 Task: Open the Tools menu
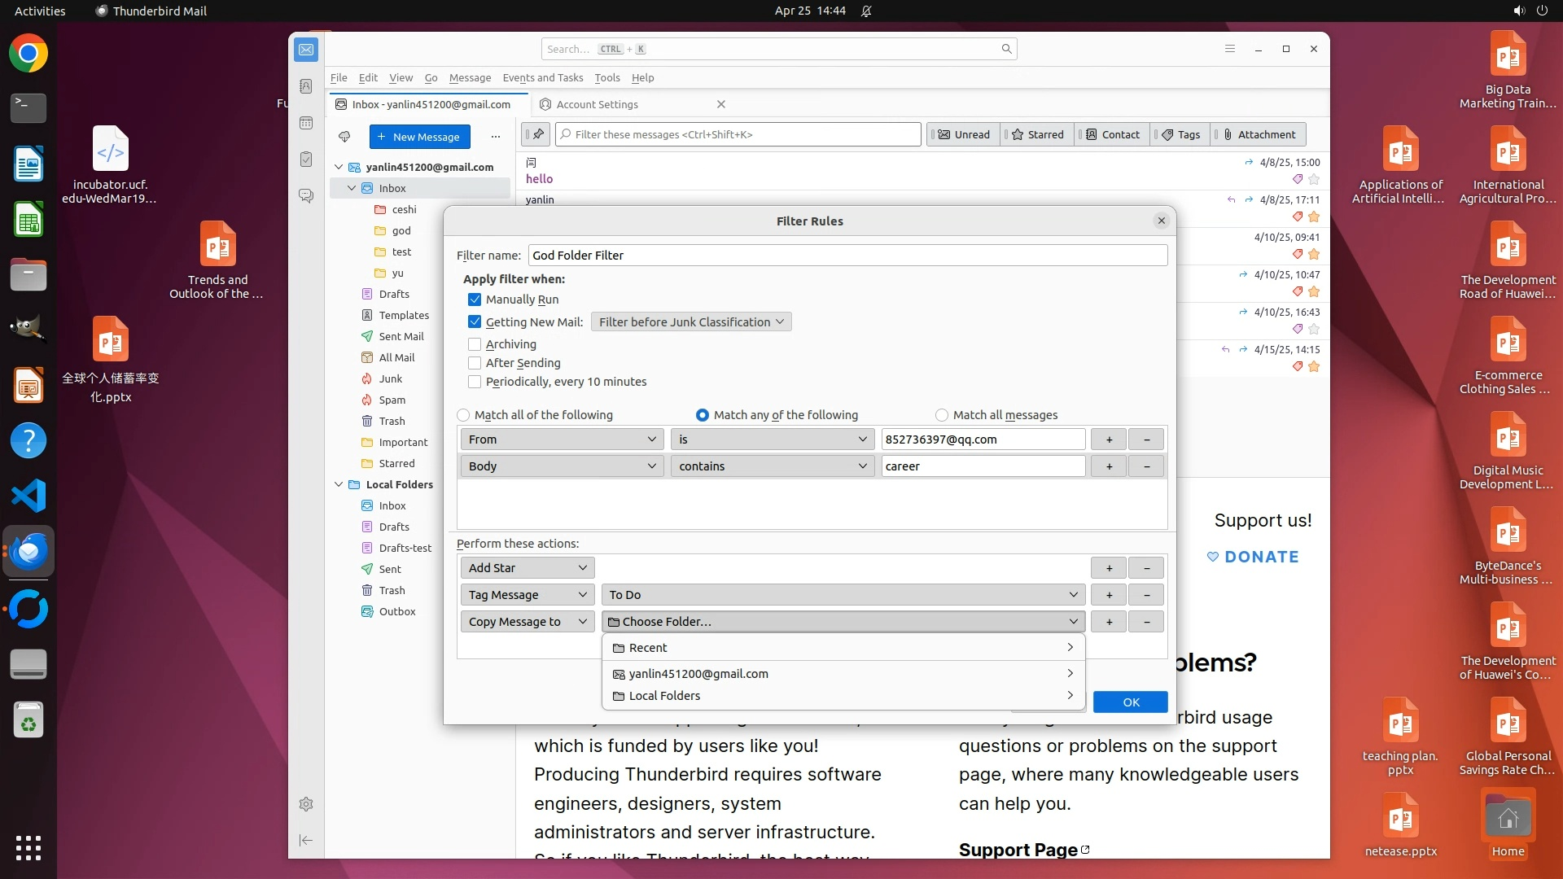tap(606, 78)
